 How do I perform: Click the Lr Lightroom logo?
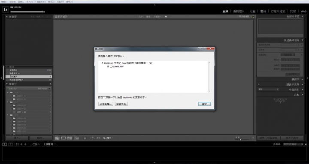6,10
